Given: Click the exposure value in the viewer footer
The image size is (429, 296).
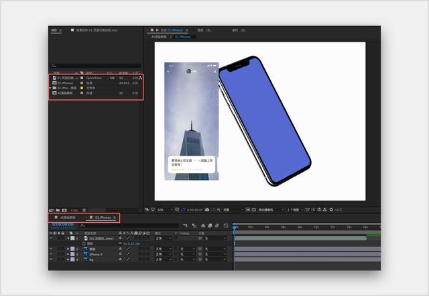Looking at the screenshot, I should pyautogui.click(x=339, y=209).
